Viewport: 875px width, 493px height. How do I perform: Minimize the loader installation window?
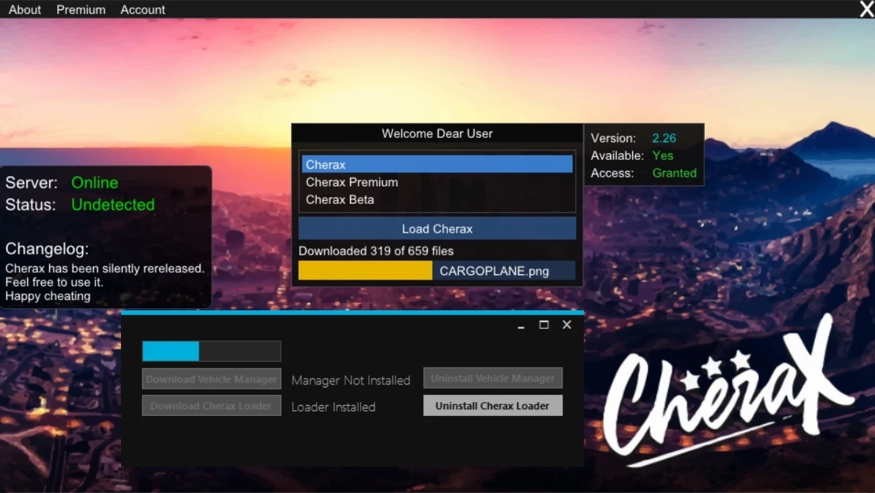point(521,324)
